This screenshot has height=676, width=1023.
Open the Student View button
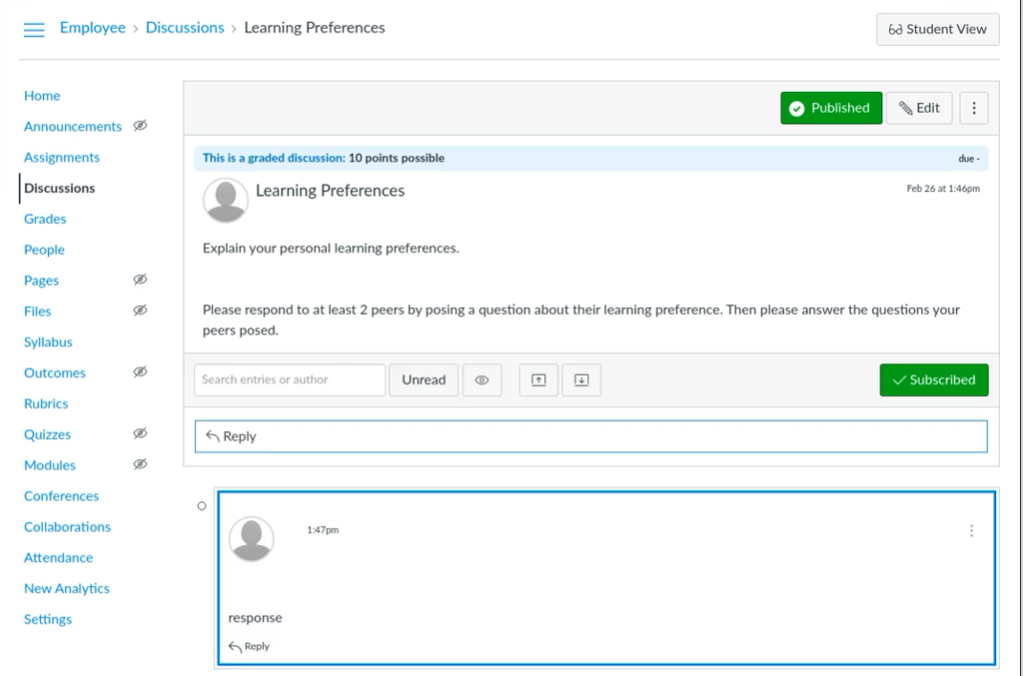tap(937, 30)
